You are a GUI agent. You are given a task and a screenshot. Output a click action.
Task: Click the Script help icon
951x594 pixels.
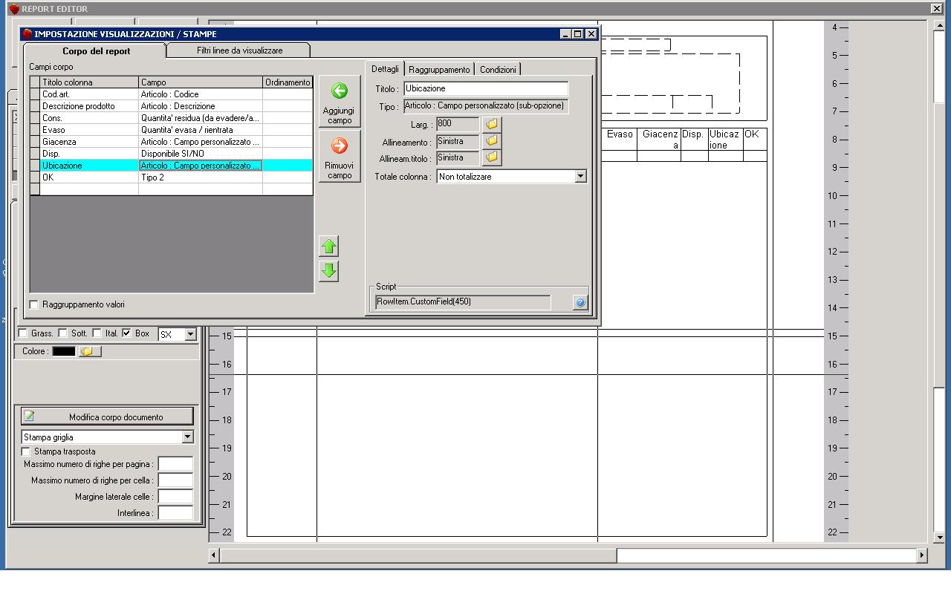(x=580, y=302)
